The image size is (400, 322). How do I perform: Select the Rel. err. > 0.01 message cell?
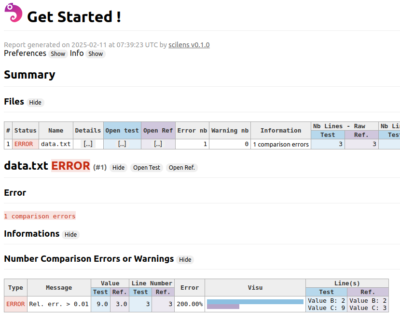[x=58, y=304]
